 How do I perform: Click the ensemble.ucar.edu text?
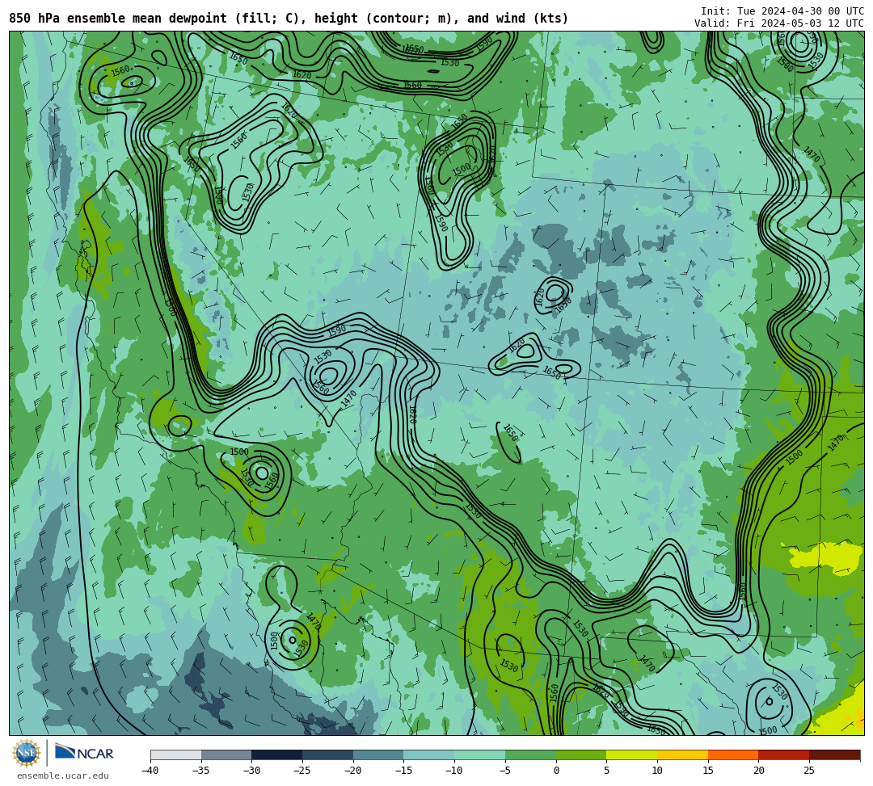[63, 775]
